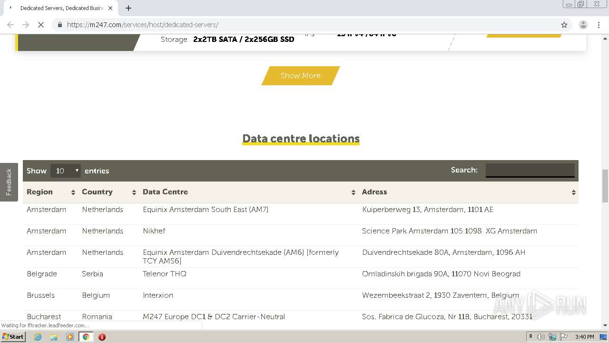Sort table by Adress column
609x343 pixels.
pos(468,192)
